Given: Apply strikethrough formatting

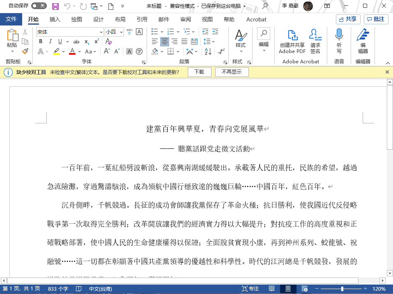Looking at the screenshot, I should click(76, 42).
